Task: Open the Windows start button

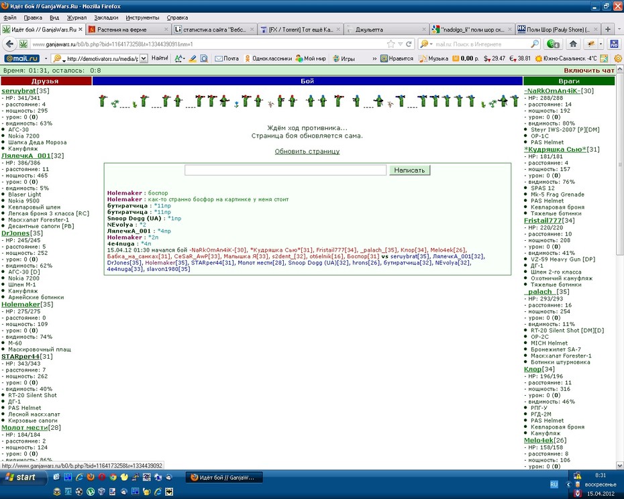Action: tap(23, 477)
